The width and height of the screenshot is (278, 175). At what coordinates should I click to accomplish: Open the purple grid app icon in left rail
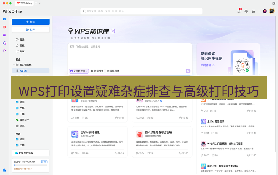tap(5, 35)
